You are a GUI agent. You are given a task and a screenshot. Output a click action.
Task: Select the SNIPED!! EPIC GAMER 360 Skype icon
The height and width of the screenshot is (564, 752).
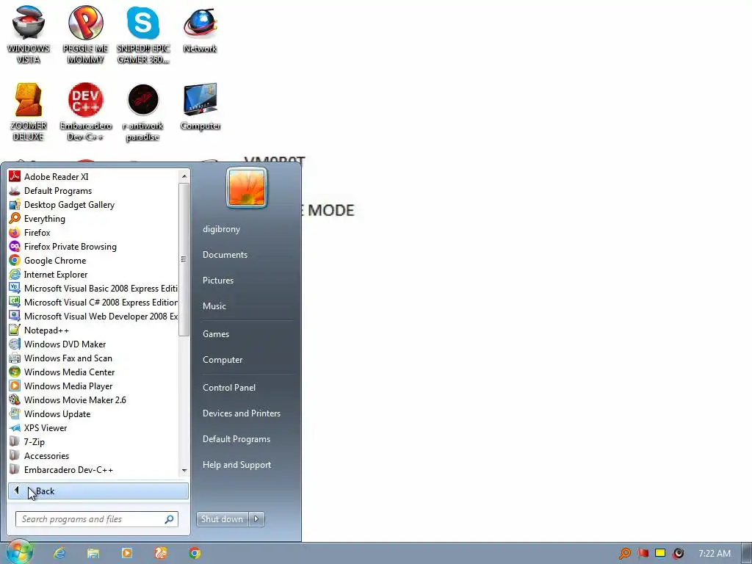(x=143, y=35)
